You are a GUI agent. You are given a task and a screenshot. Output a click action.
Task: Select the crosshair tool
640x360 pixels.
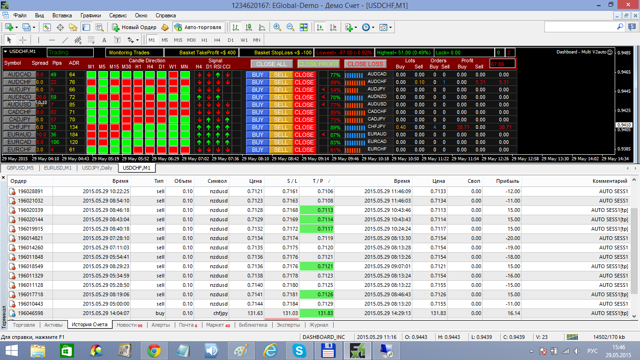tap(22, 40)
